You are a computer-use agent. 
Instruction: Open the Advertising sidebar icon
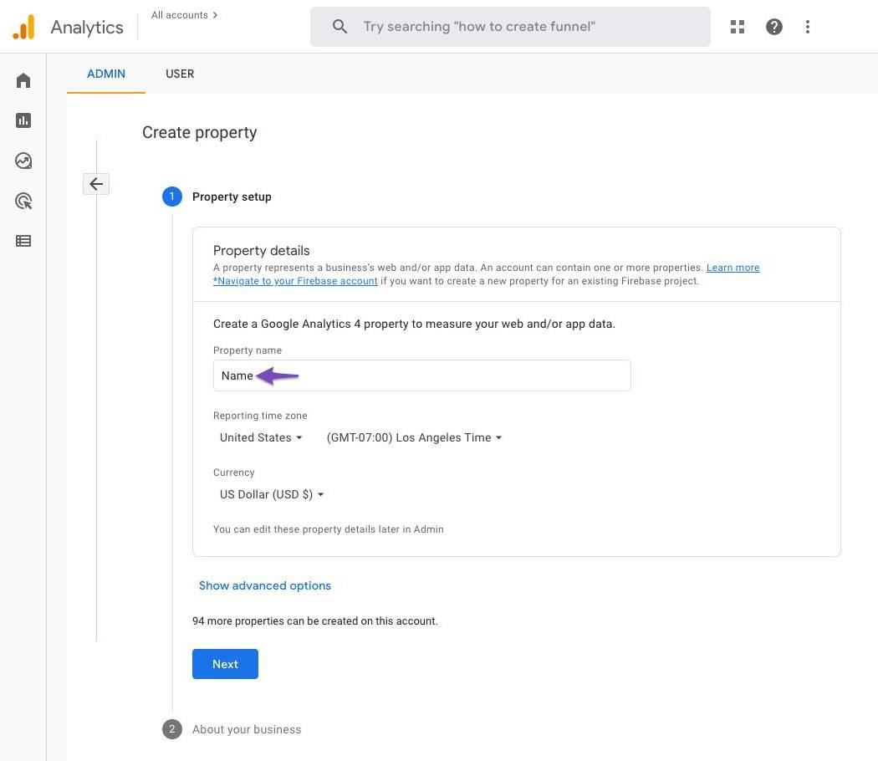pyautogui.click(x=23, y=201)
